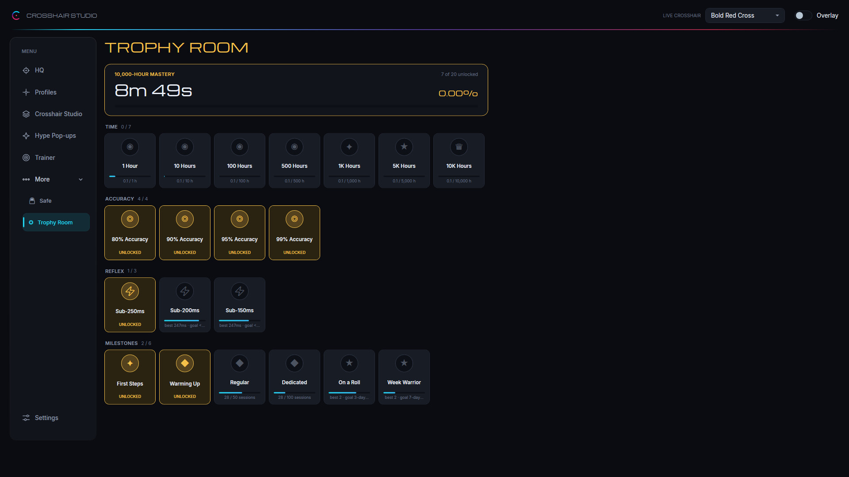Click the '7 of 20 unlocked' text
This screenshot has width=849, height=477.
(459, 74)
